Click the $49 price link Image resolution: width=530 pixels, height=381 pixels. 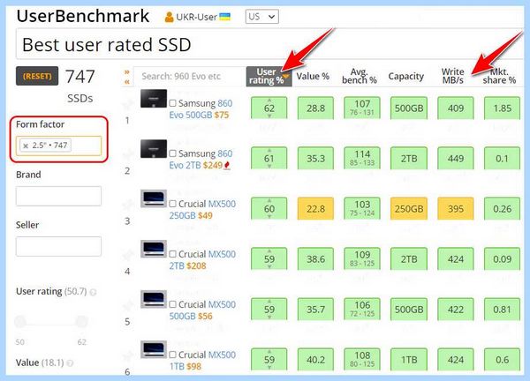coord(205,215)
